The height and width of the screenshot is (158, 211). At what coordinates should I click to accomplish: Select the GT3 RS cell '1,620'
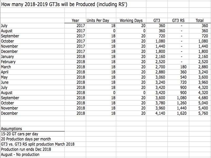(182, 113)
